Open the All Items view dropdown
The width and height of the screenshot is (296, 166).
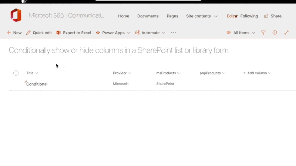coord(241,33)
